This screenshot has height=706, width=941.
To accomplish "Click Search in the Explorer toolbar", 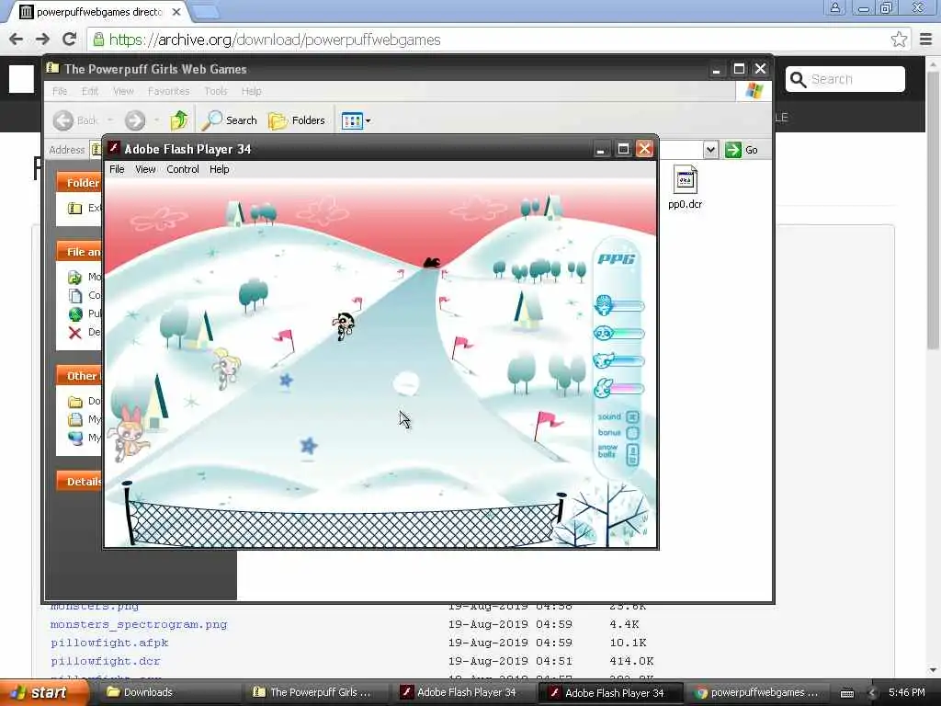I will coord(229,120).
